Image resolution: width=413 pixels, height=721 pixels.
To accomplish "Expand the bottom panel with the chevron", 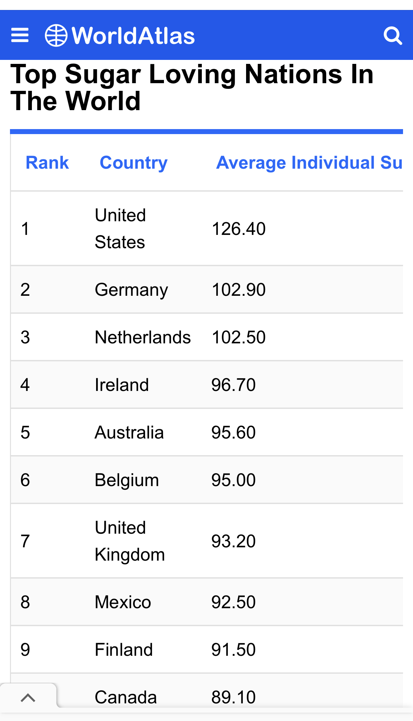I will 28,697.
